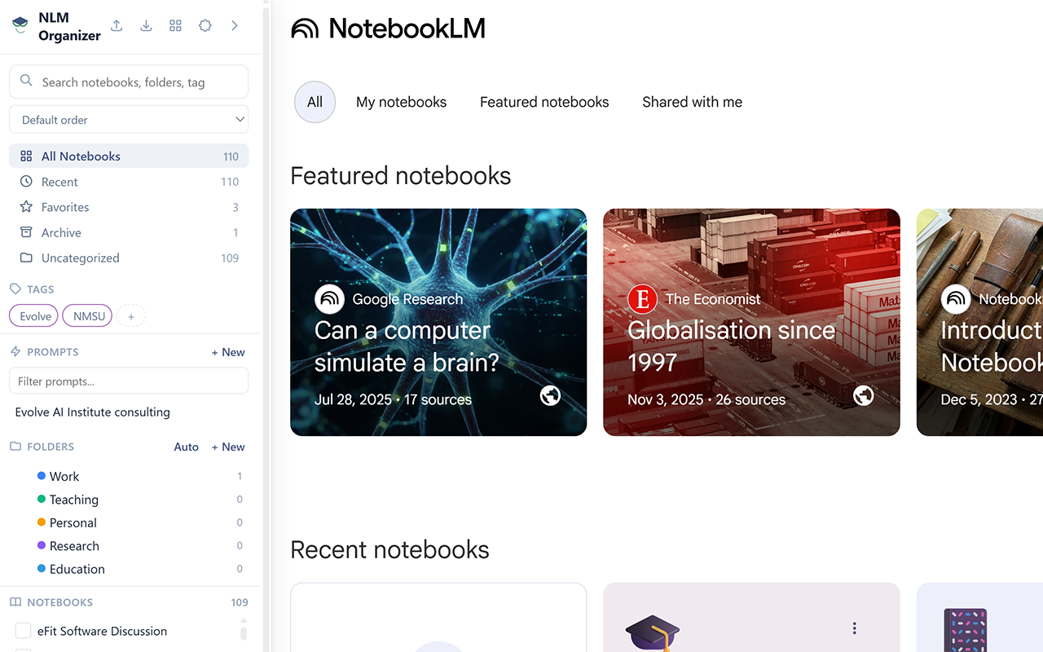Switch to My notebooks tab

401,102
